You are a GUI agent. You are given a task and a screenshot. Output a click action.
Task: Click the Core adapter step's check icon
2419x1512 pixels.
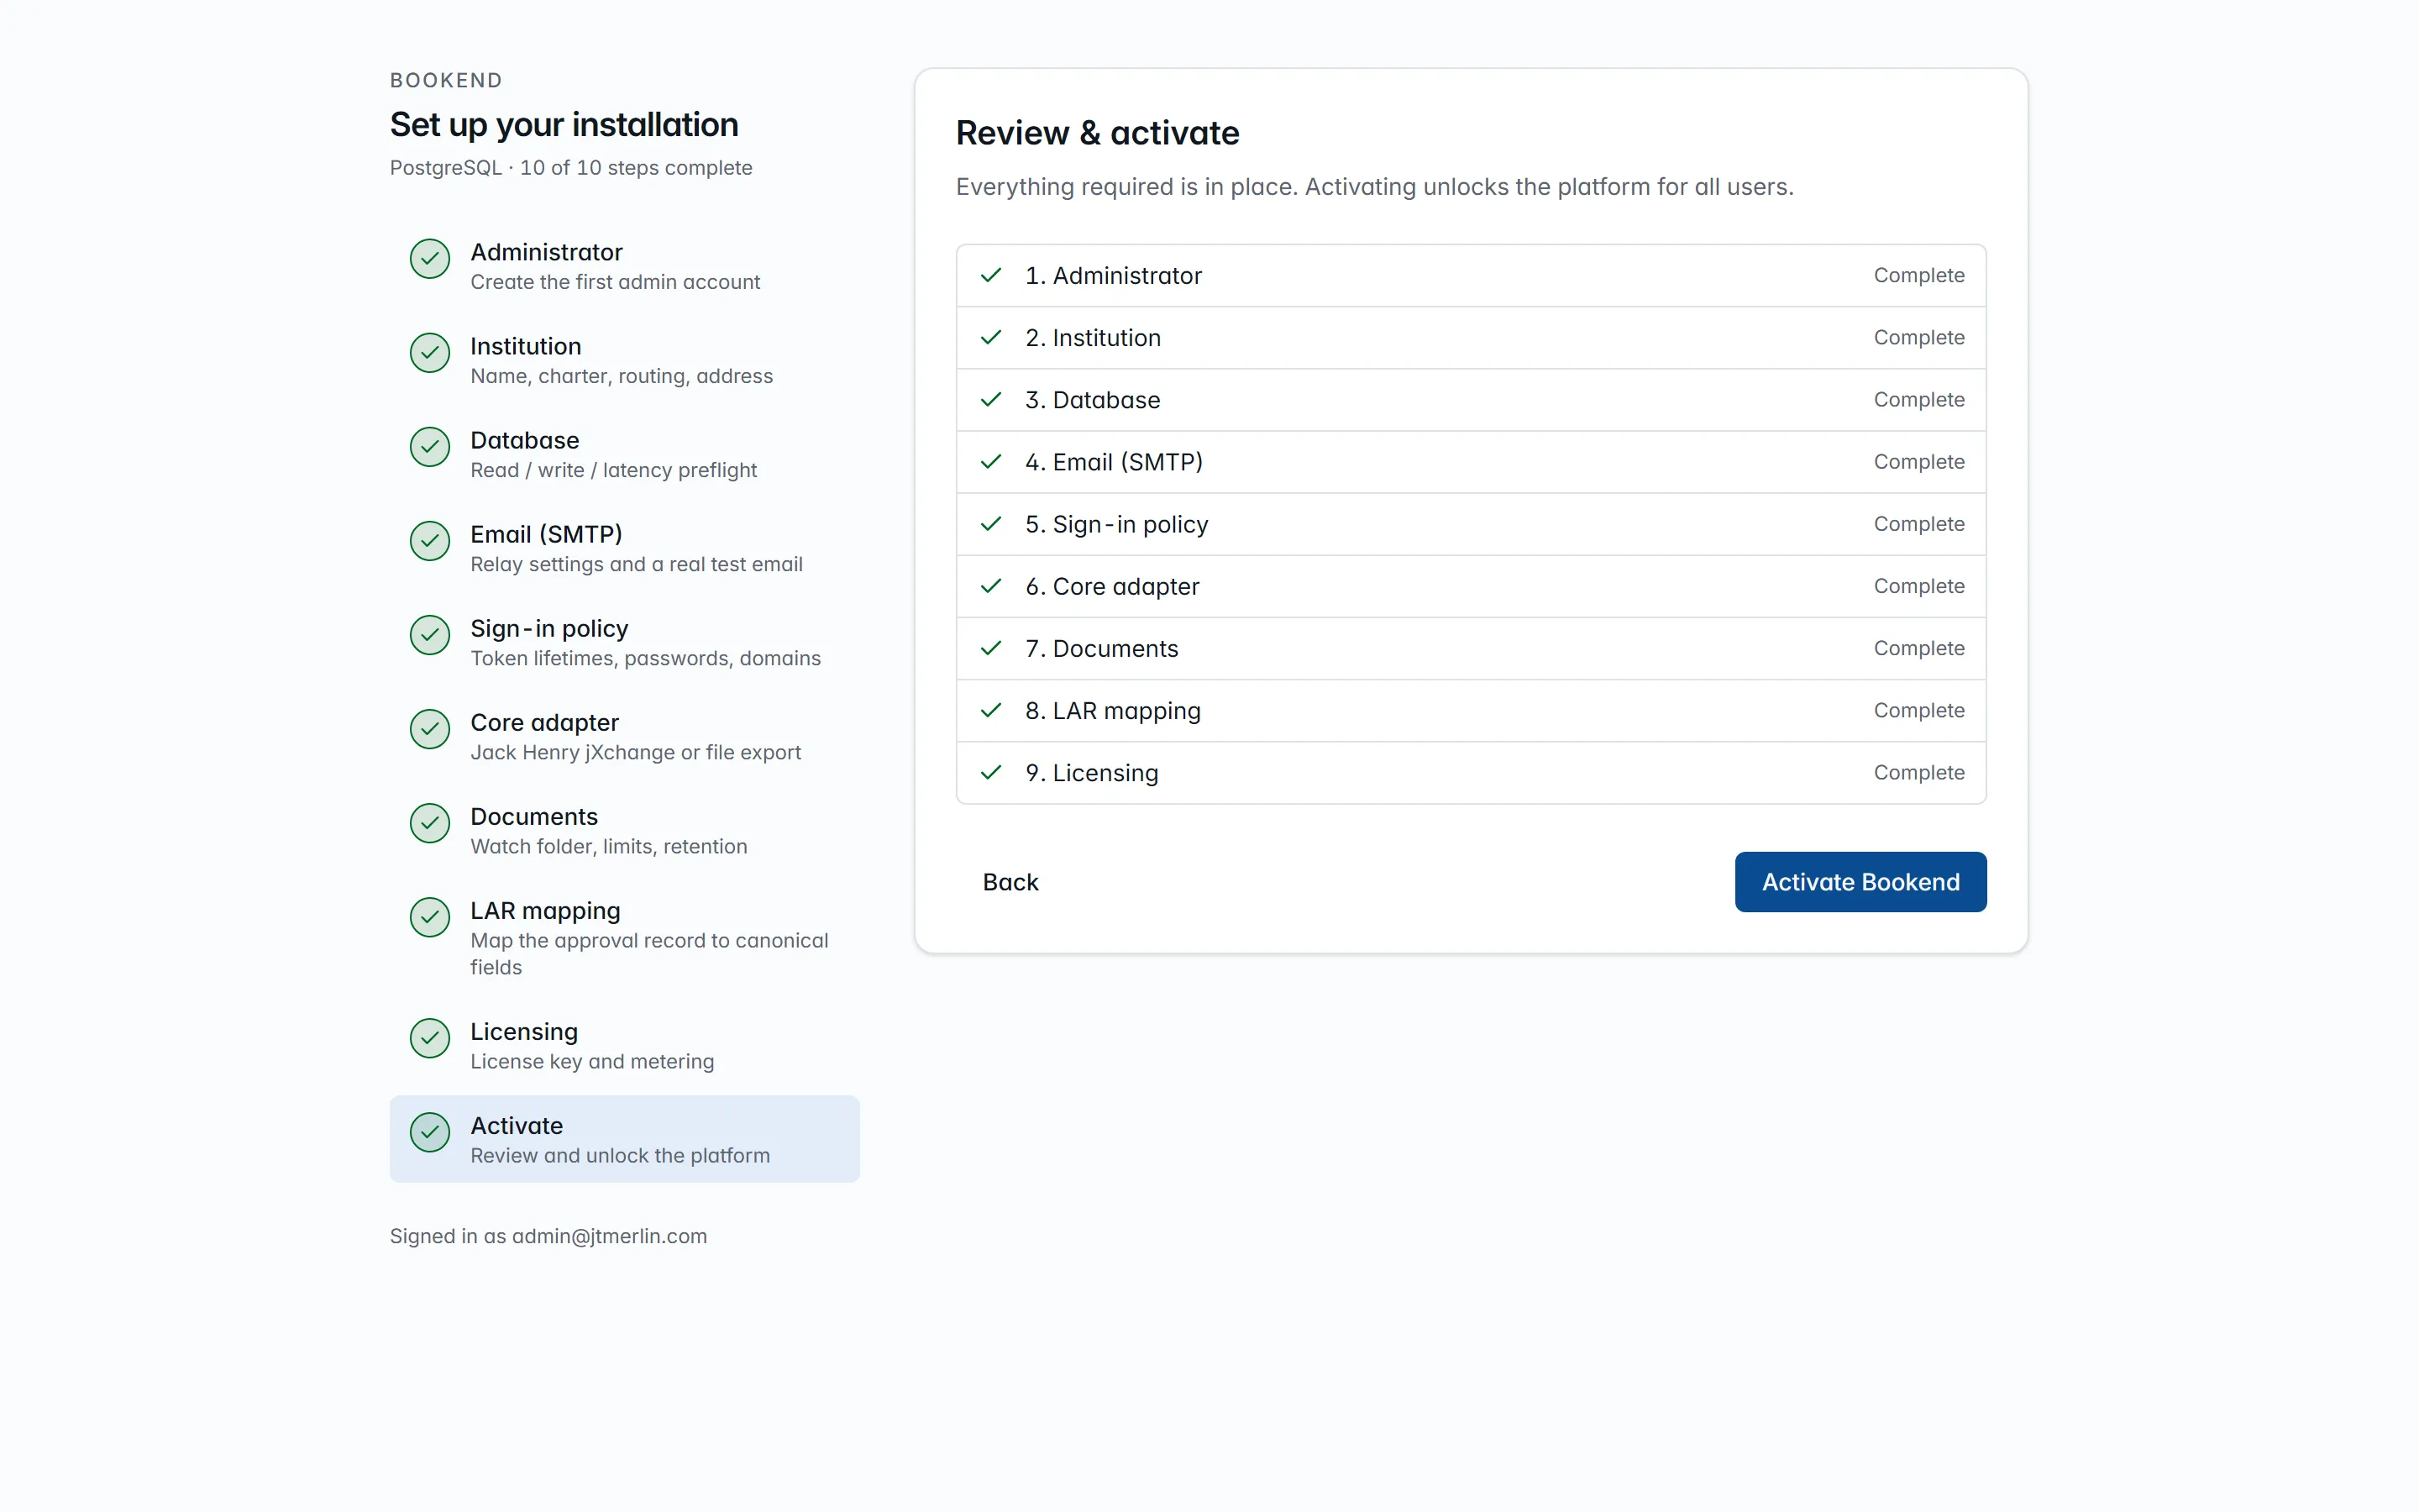(430, 729)
